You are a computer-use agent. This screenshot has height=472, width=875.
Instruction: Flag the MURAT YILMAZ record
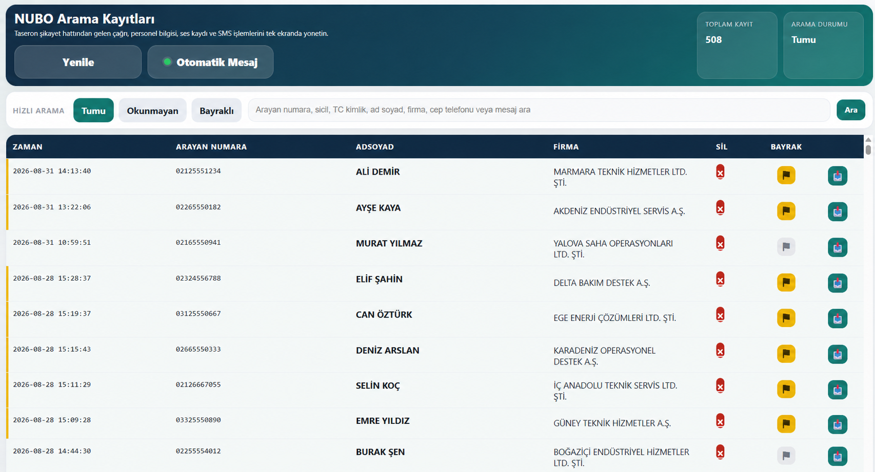[x=786, y=247]
